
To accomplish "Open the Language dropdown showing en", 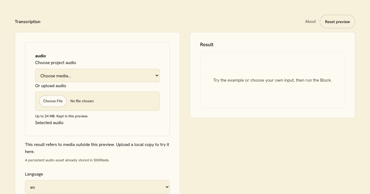I will click(97, 187).
